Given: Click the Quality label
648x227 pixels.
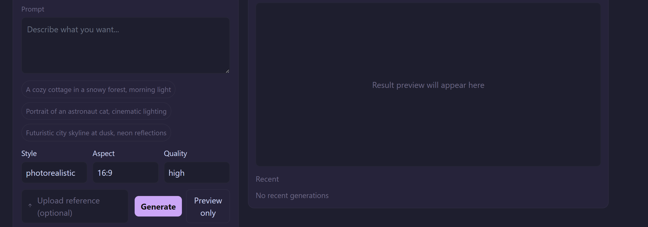Looking at the screenshot, I should pos(175,153).
